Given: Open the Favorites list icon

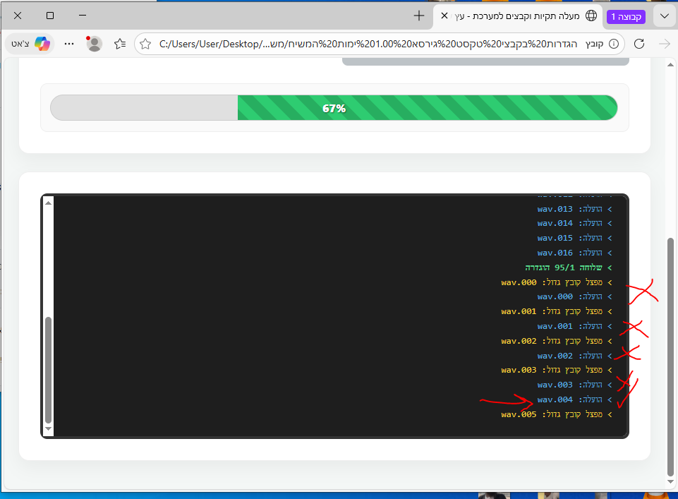Looking at the screenshot, I should 121,44.
